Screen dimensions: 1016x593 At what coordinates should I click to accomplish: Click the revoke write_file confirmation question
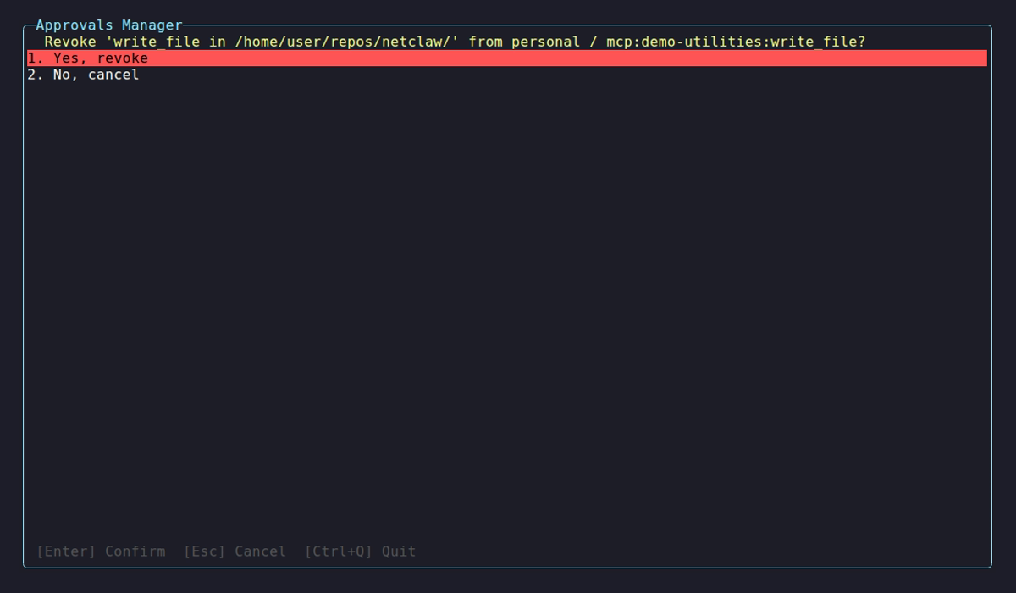(x=455, y=42)
